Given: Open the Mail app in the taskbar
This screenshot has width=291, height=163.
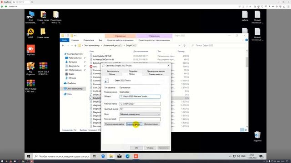Looking at the screenshot, I should tap(119, 156).
